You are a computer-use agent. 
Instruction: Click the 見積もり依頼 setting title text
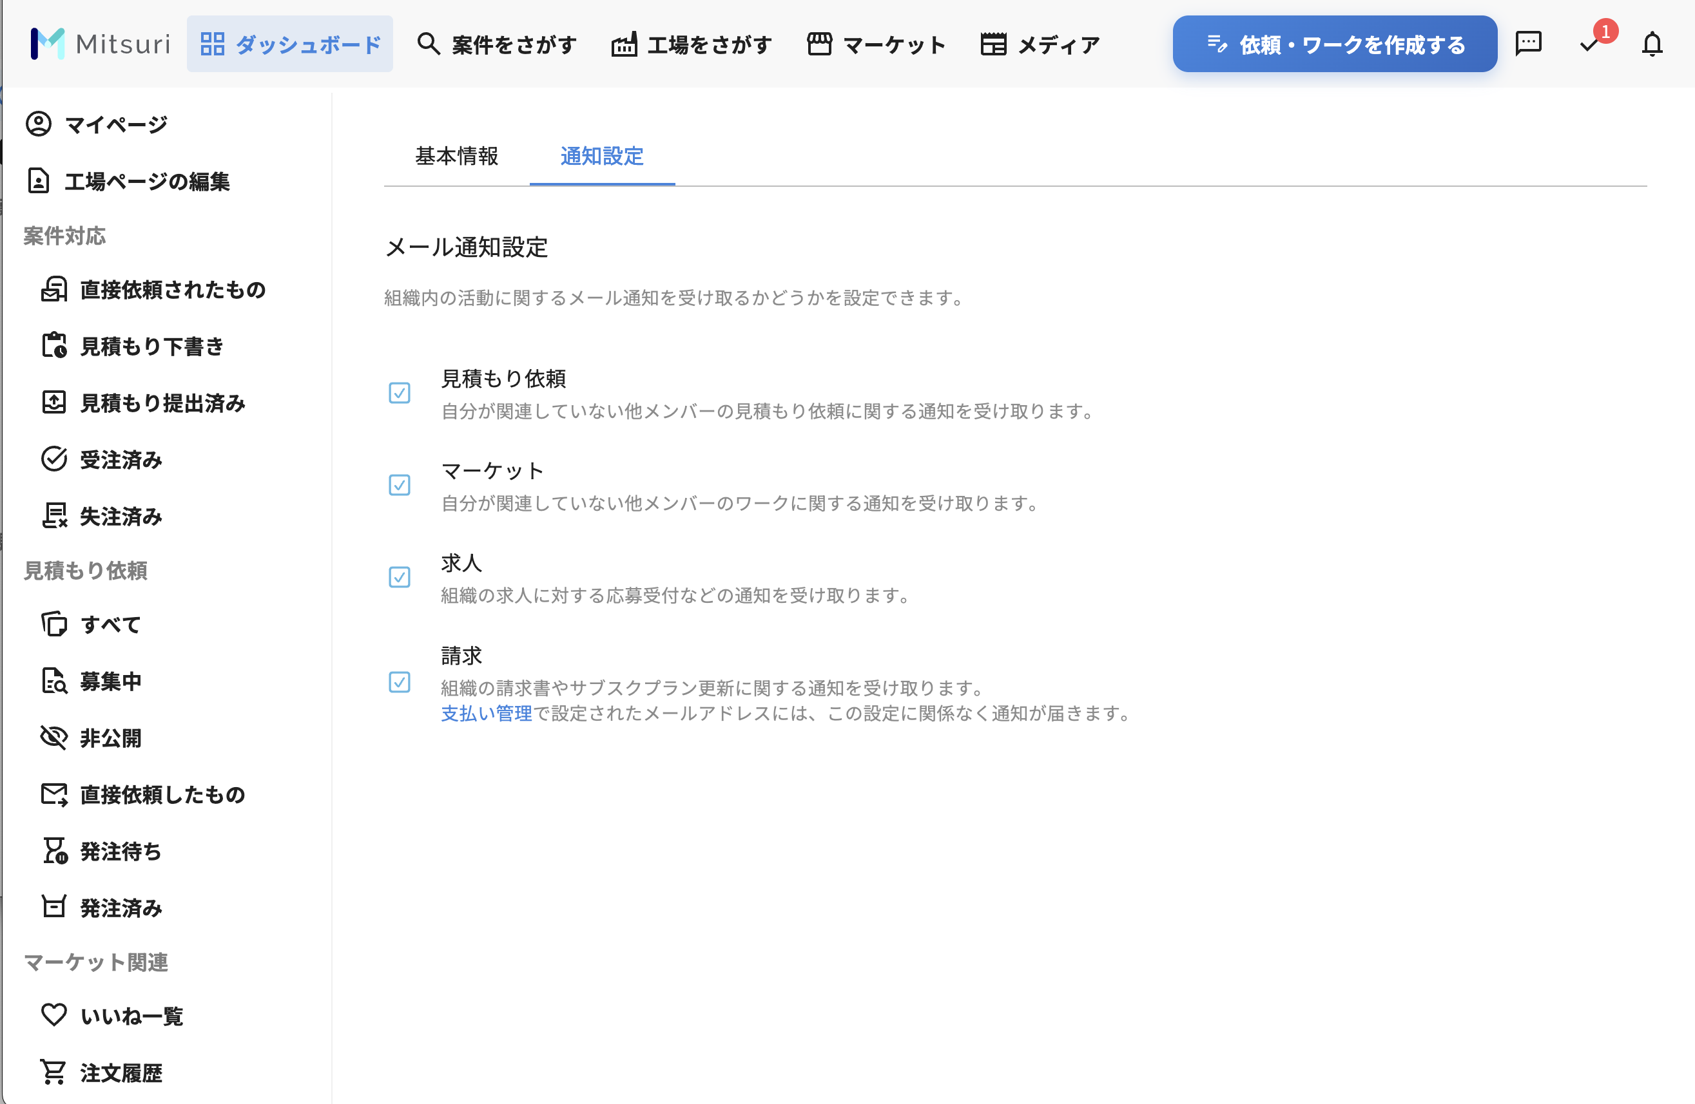503,379
